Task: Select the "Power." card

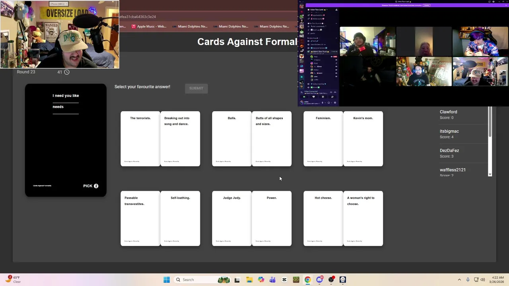Action: point(272,218)
